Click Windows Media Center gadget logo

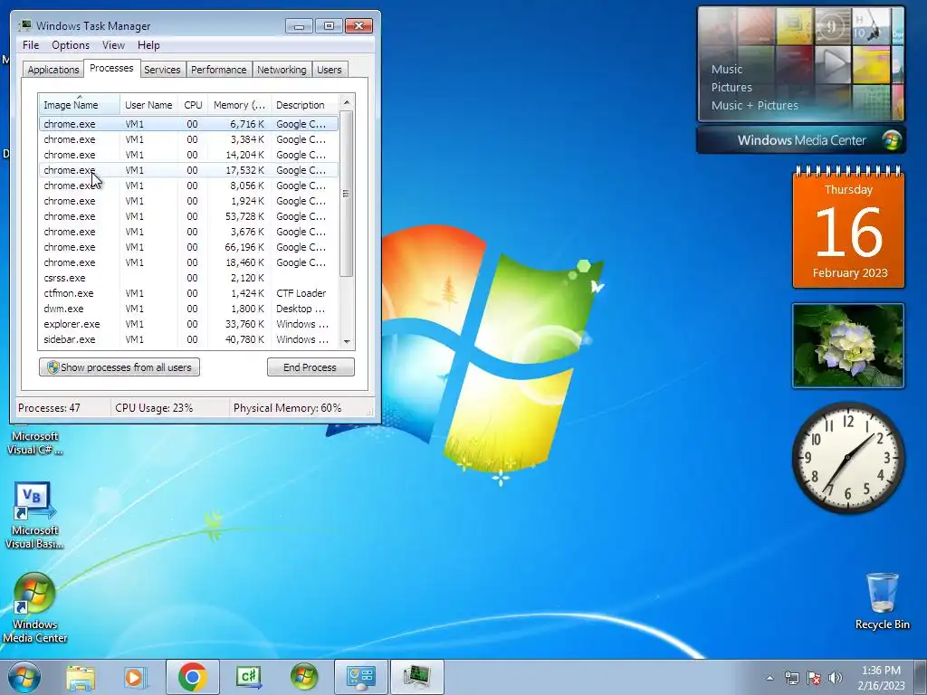891,140
